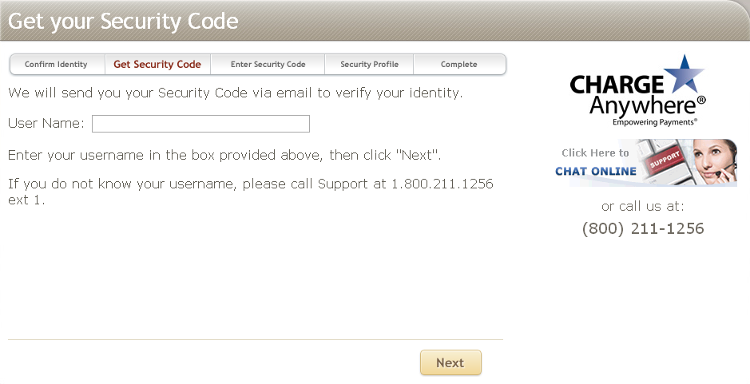The image size is (750, 384).
Task: Open the Security Profile step
Action: pyautogui.click(x=369, y=65)
